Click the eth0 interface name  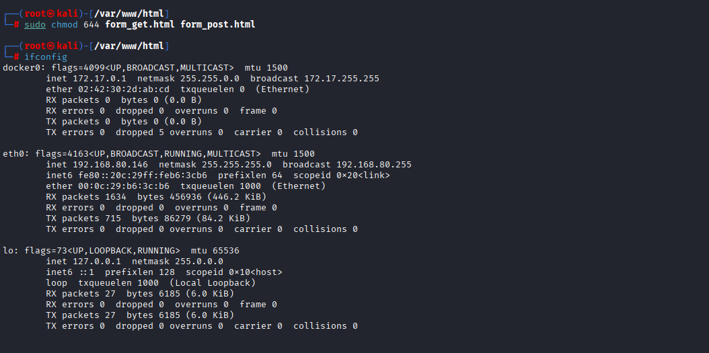click(13, 154)
